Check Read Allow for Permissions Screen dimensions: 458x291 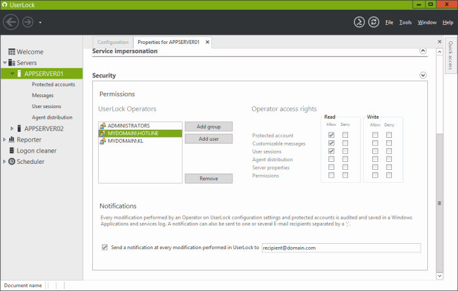pos(331,175)
